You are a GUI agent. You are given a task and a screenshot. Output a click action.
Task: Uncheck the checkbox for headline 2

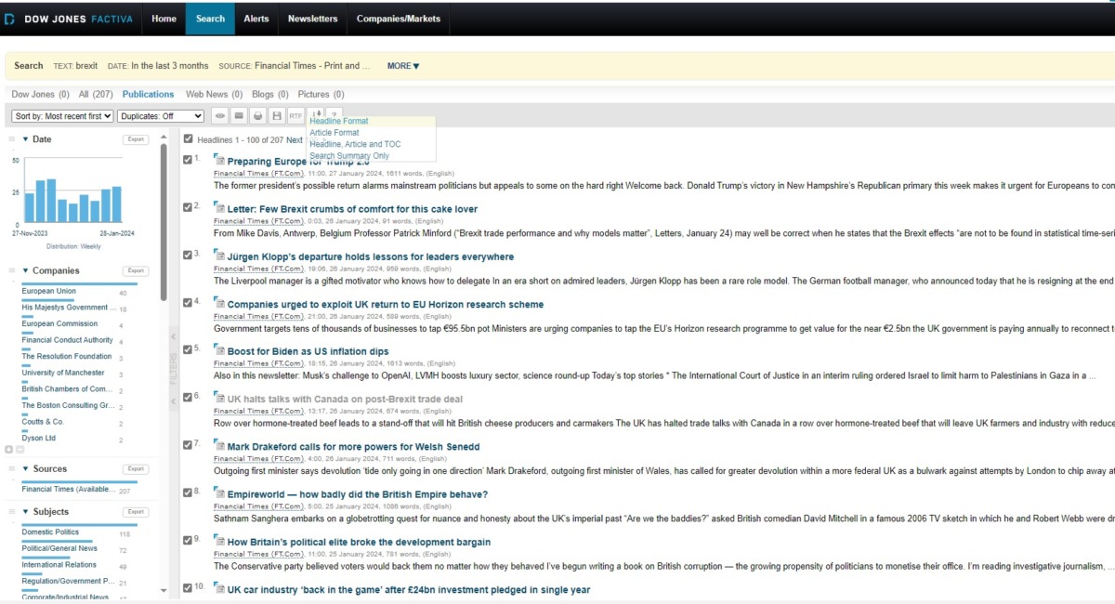point(188,206)
